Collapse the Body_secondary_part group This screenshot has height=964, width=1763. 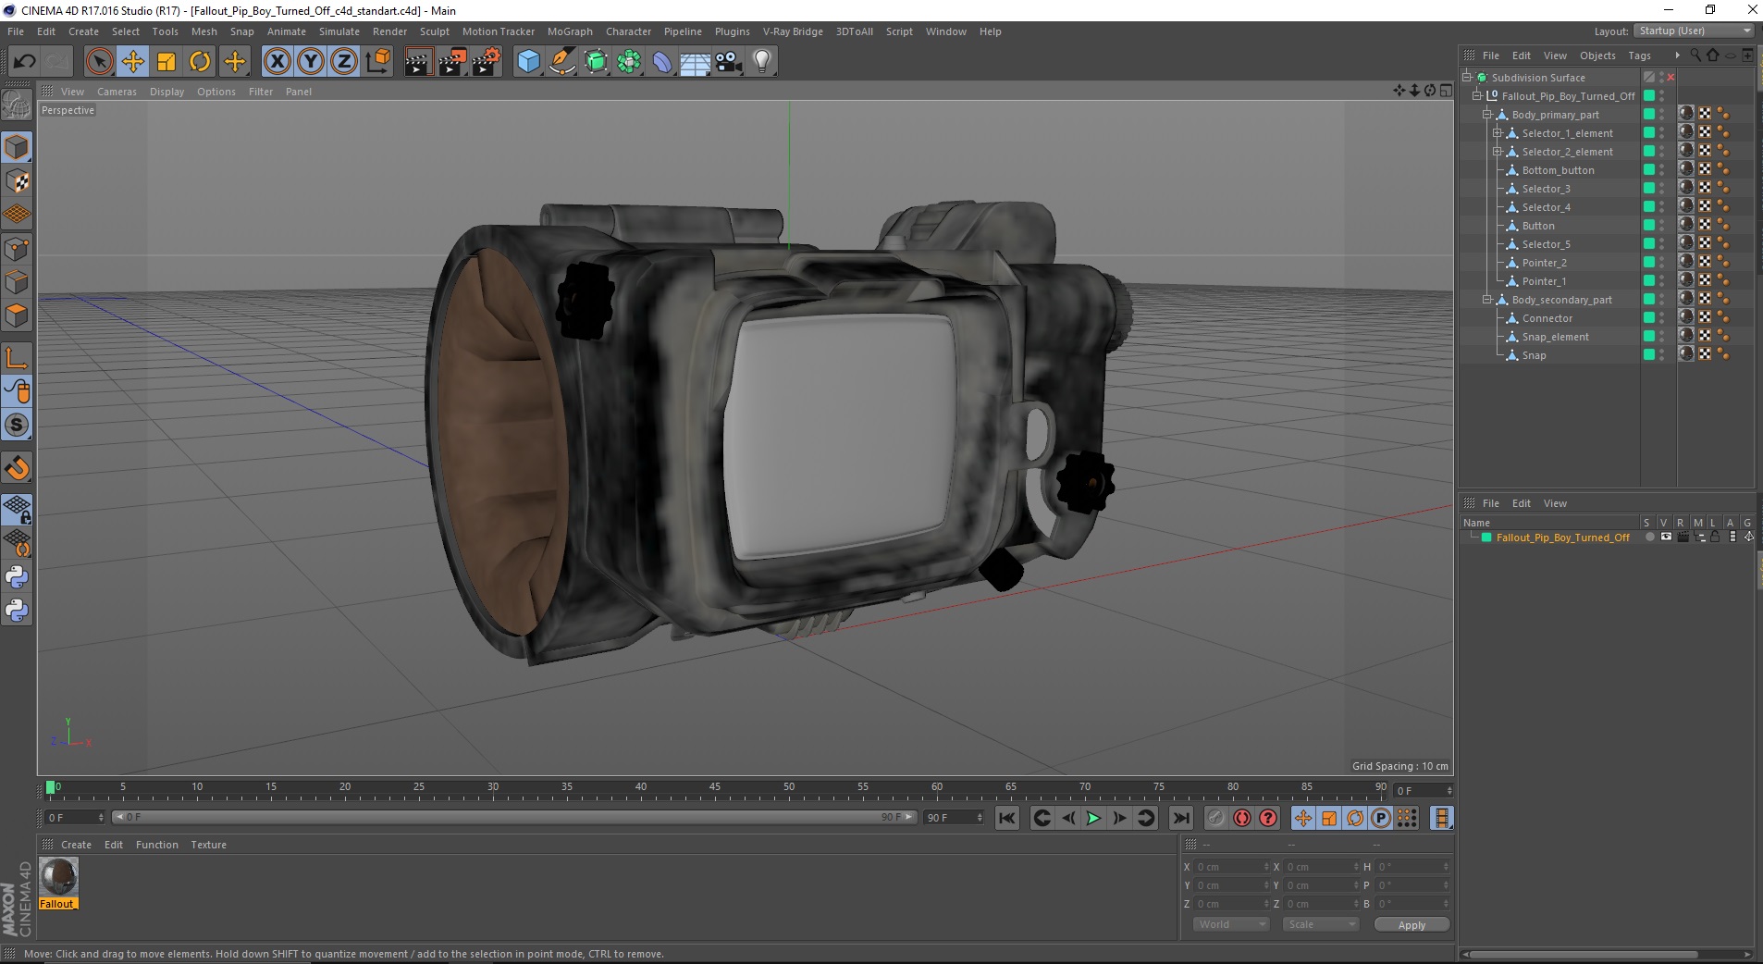pos(1487,300)
